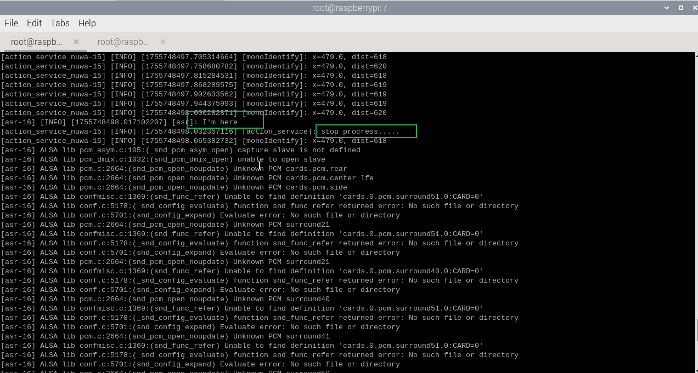Click the log line with timestamp 1755748497.705314664
698x373 pixels.
pyautogui.click(x=194, y=57)
